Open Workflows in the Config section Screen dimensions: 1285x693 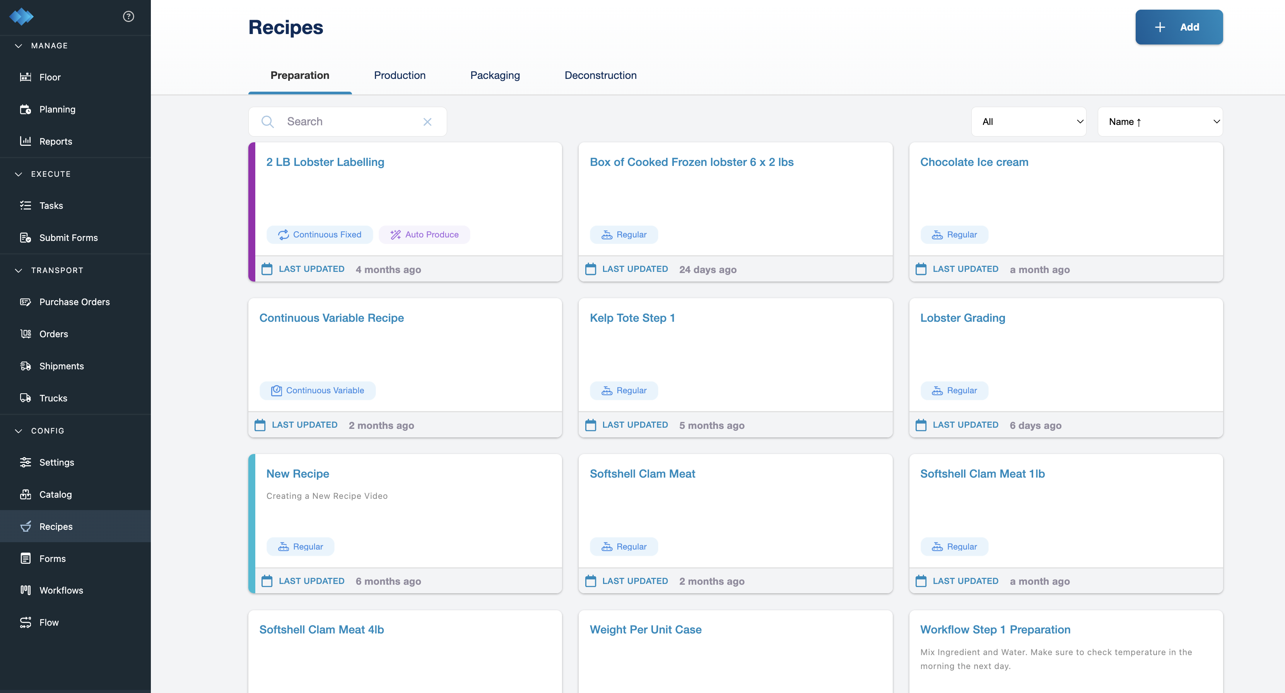pyautogui.click(x=61, y=590)
